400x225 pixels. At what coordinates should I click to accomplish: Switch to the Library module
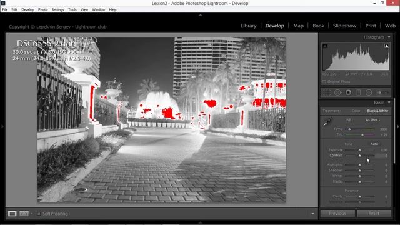click(x=249, y=26)
